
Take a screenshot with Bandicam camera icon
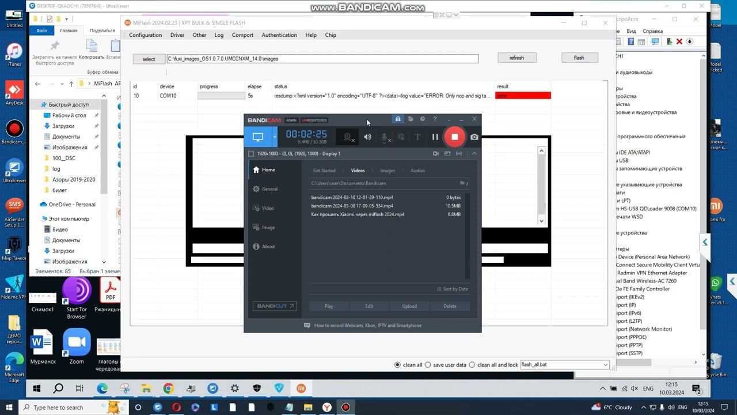[x=474, y=137]
